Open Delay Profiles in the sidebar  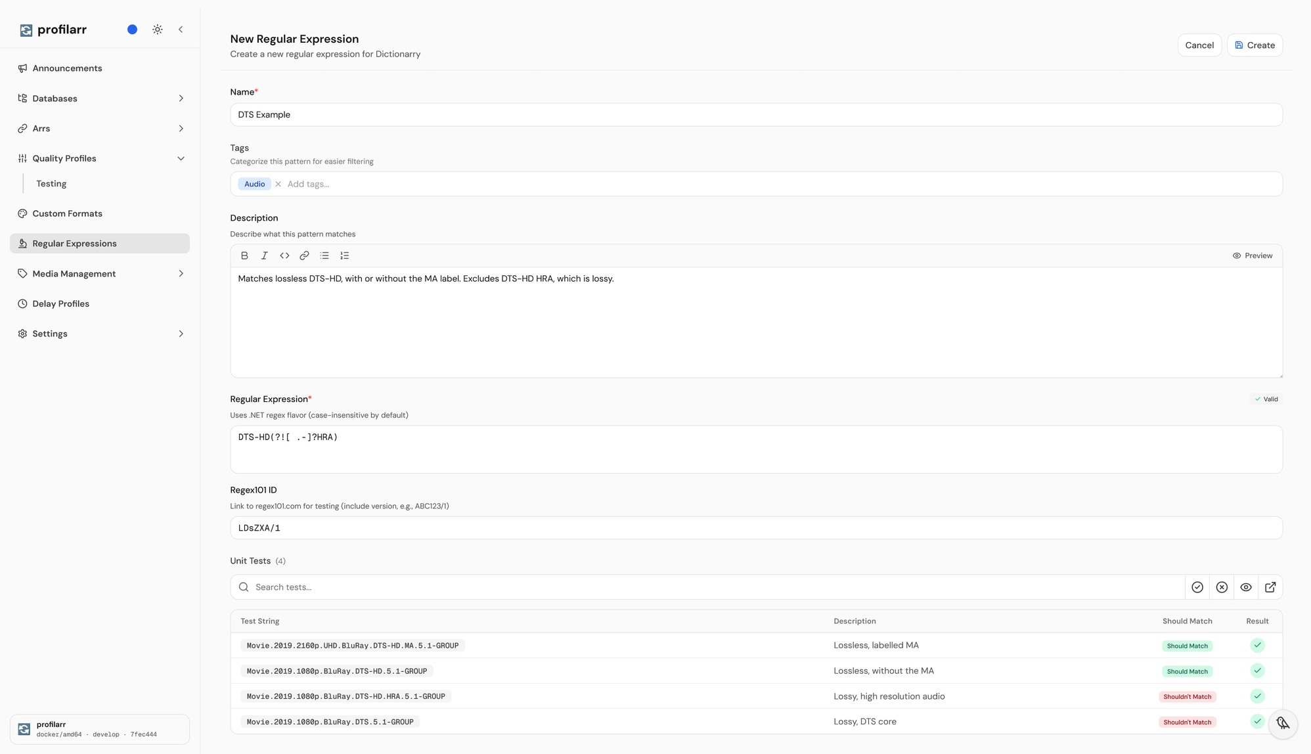coord(100,303)
